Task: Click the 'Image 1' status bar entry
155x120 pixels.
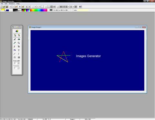Action: 72,119
